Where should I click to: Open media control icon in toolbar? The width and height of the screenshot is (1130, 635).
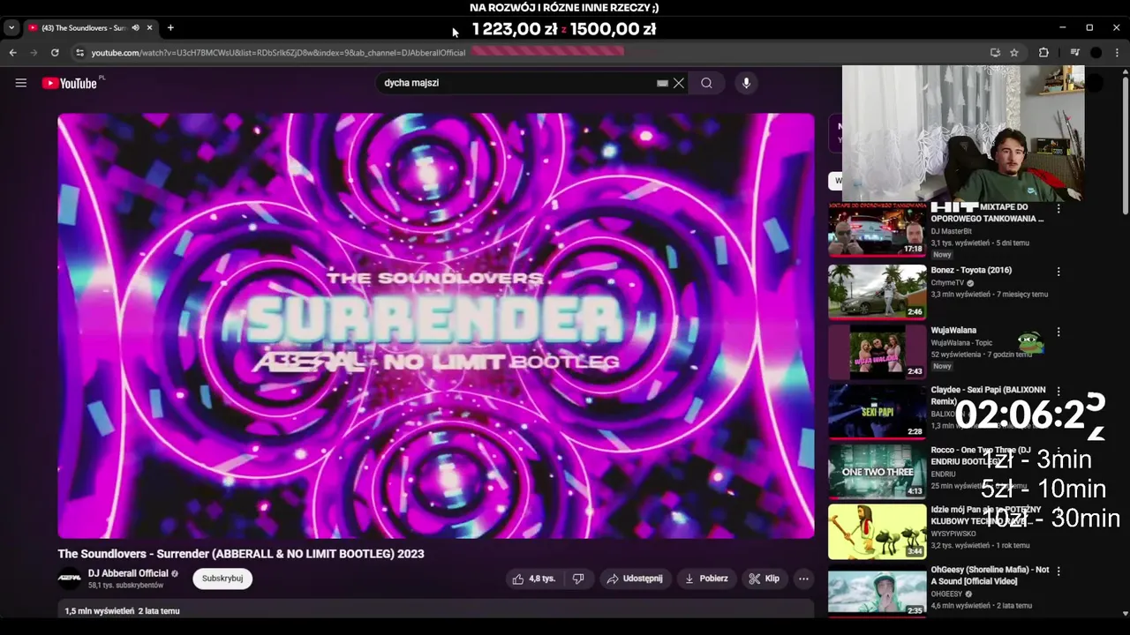(1074, 53)
